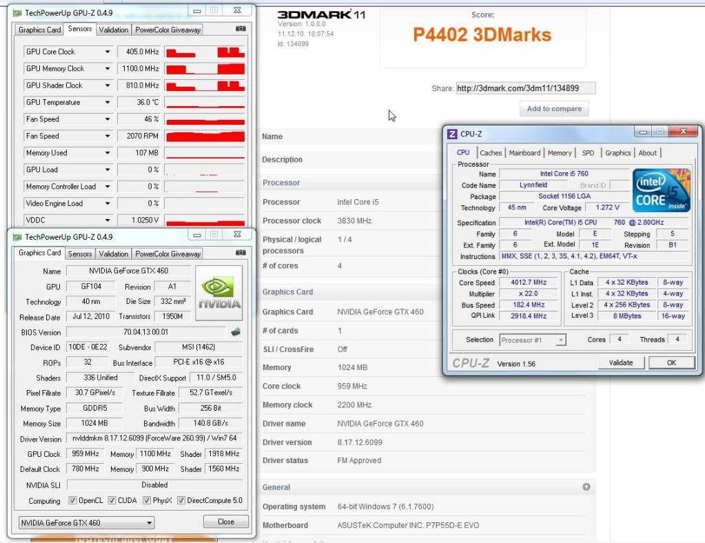Open the GPU Shader Clock sensor dropdown
The width and height of the screenshot is (705, 543).
108,85
